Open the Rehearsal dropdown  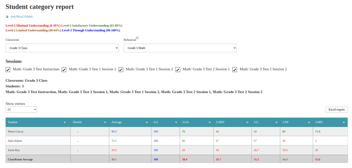click(x=180, y=48)
